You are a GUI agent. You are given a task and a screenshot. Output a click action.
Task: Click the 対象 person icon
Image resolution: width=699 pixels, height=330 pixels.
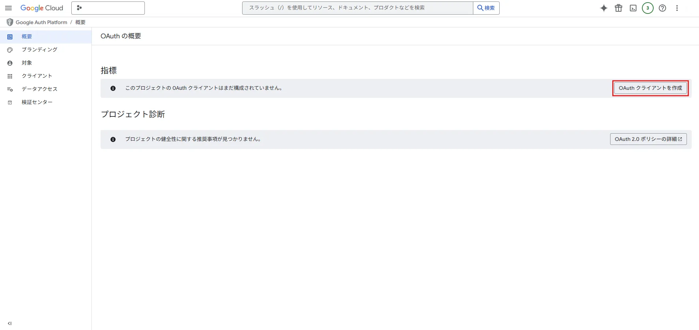(x=10, y=63)
